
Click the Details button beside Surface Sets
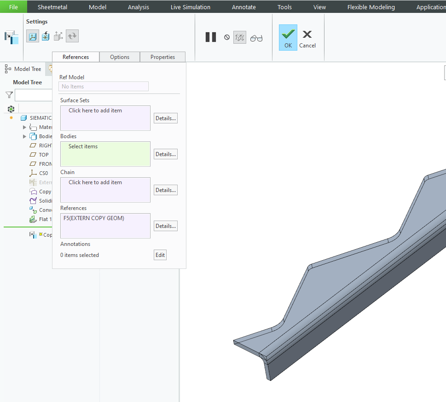click(x=165, y=118)
